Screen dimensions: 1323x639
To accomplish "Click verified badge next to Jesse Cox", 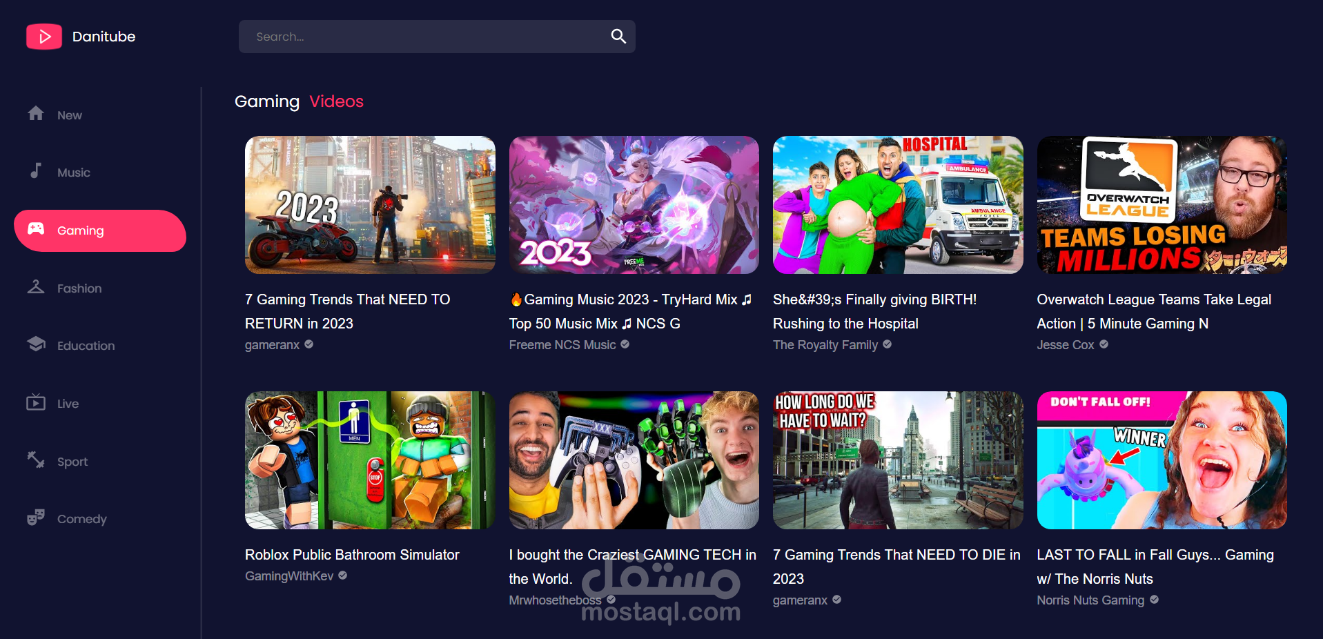I will click(x=1104, y=344).
